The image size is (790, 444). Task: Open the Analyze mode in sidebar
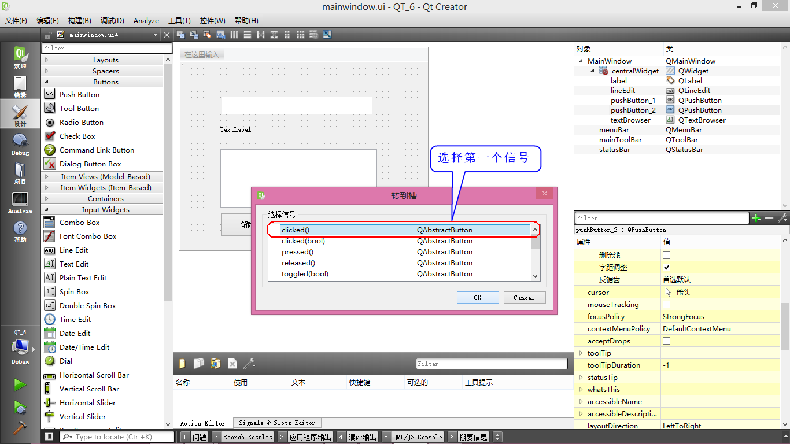(x=20, y=202)
